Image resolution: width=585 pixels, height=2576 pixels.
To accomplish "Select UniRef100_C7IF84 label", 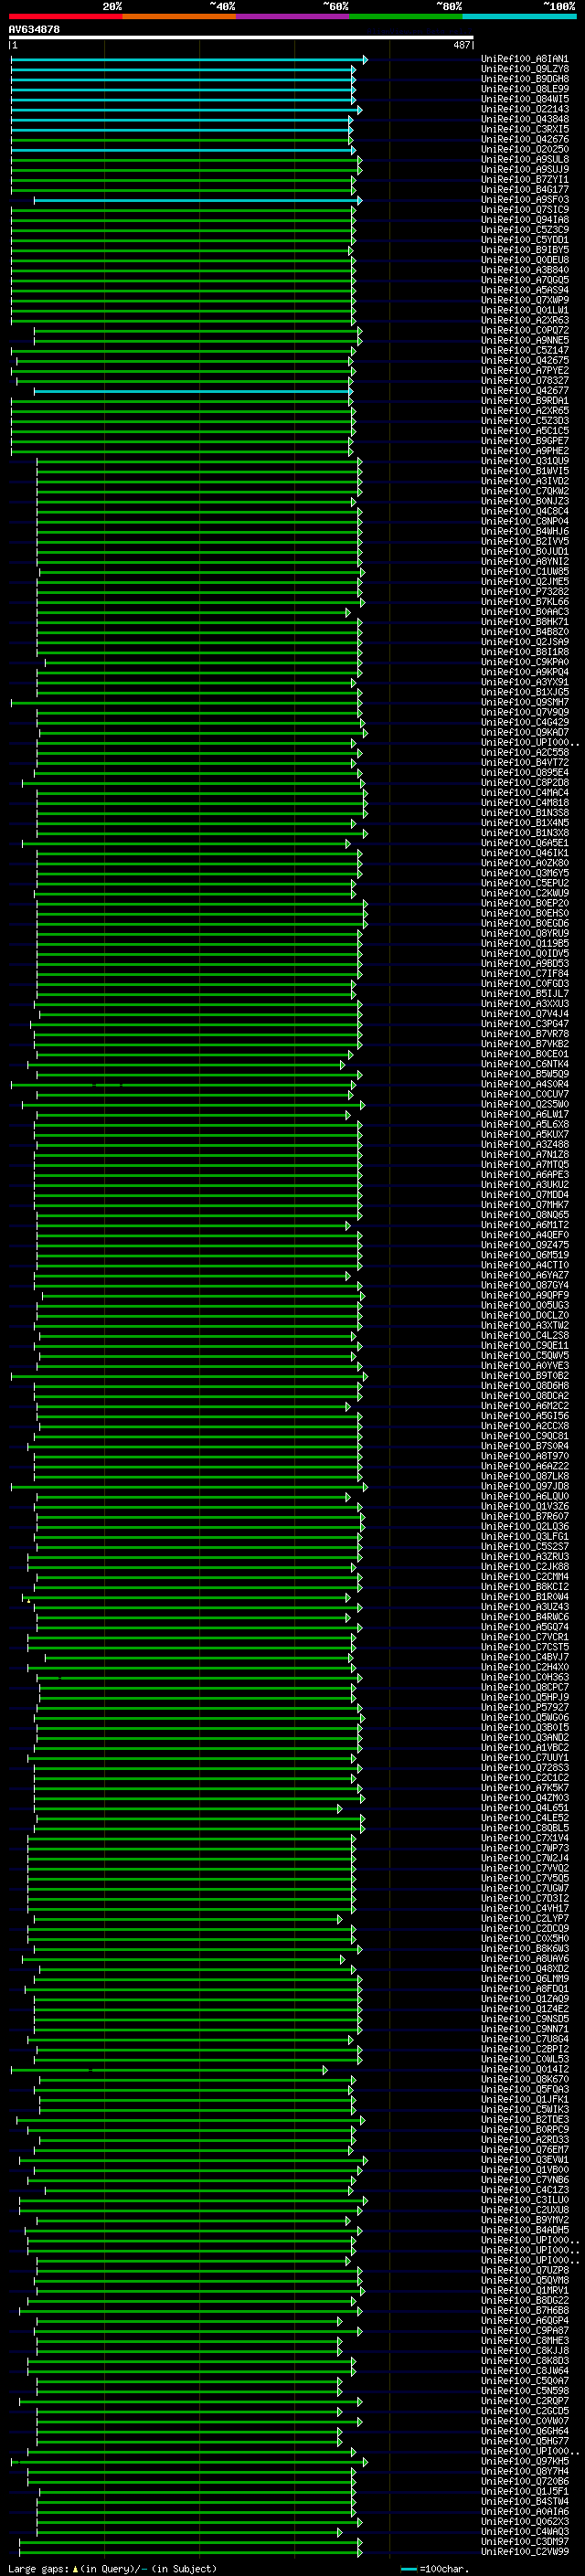I will pyautogui.click(x=525, y=973).
